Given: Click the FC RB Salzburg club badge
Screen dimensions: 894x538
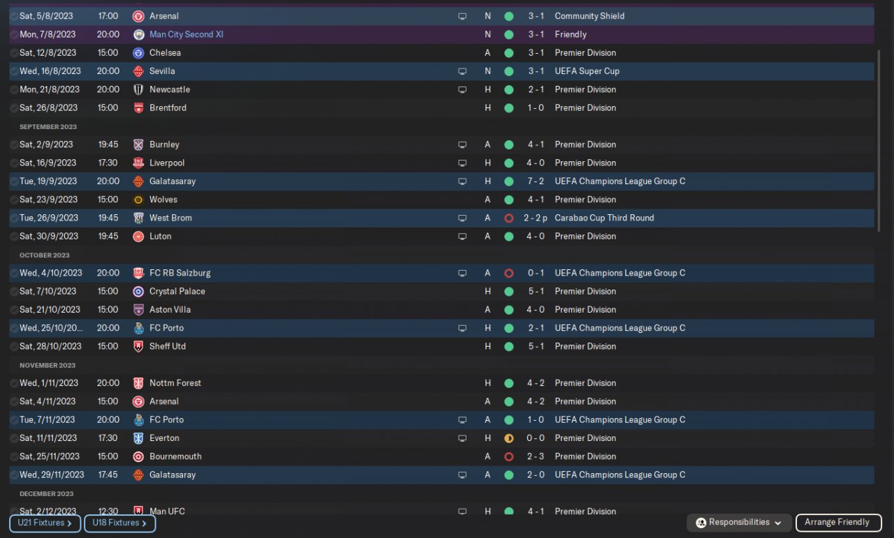Looking at the screenshot, I should [138, 273].
